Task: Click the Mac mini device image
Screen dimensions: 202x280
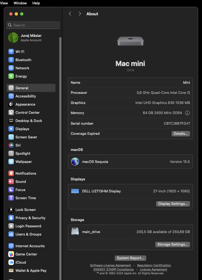Action: tap(130, 41)
